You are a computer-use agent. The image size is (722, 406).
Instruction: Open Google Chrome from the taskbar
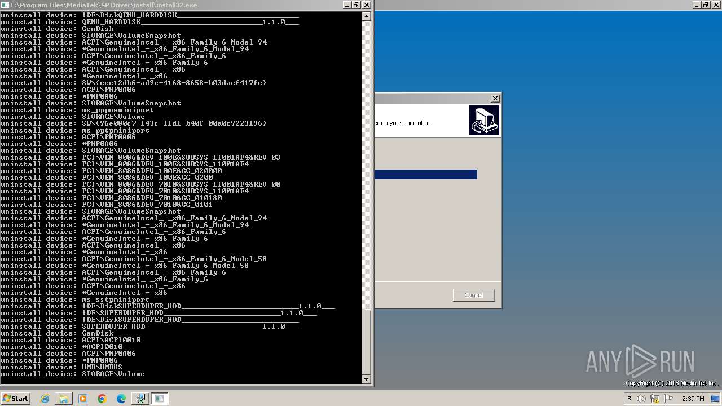coord(102,399)
